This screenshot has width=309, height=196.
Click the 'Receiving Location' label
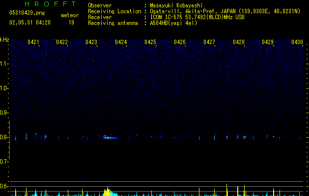tap(114, 11)
